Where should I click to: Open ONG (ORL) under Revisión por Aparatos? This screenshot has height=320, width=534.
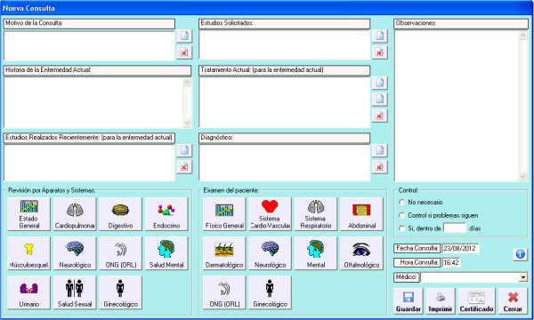point(120,253)
